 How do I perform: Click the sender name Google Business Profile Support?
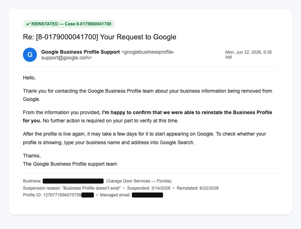click(80, 52)
